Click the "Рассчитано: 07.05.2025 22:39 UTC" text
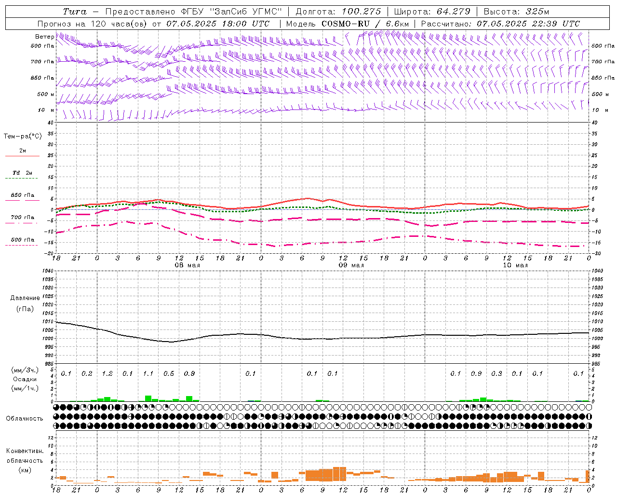Viewport: 617px width, 494px height. [500, 24]
